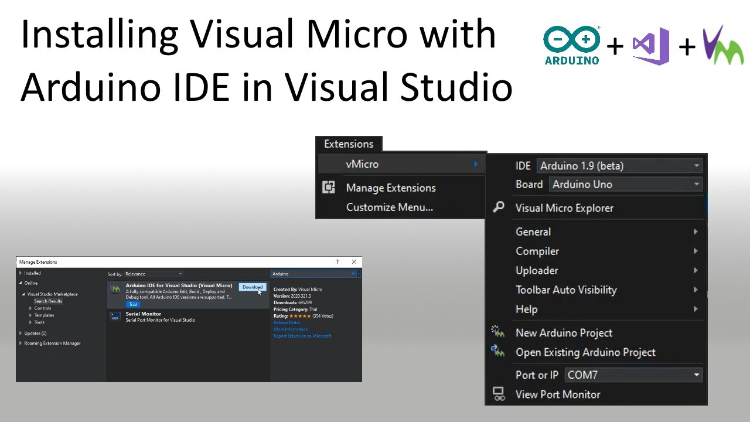Click the Download button for Arduino IDE extension
The height and width of the screenshot is (422, 750).
[253, 287]
